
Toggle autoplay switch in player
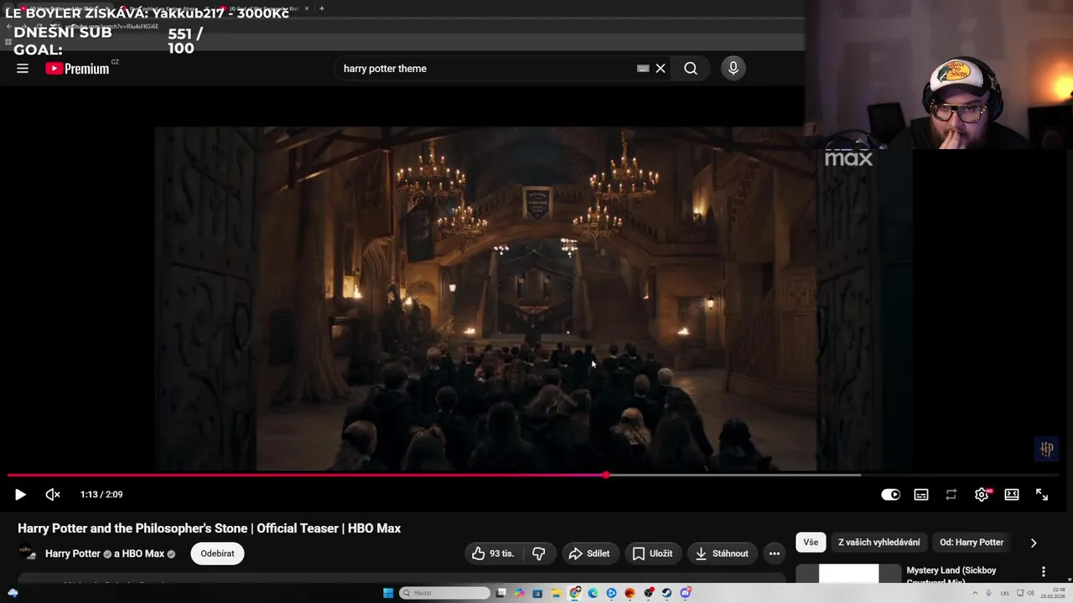pyautogui.click(x=890, y=495)
